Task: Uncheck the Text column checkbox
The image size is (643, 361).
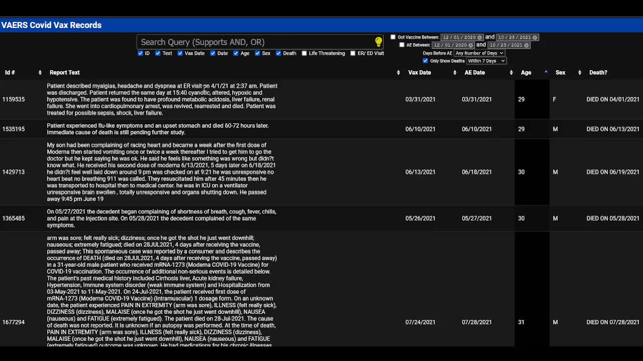Action: click(158, 53)
